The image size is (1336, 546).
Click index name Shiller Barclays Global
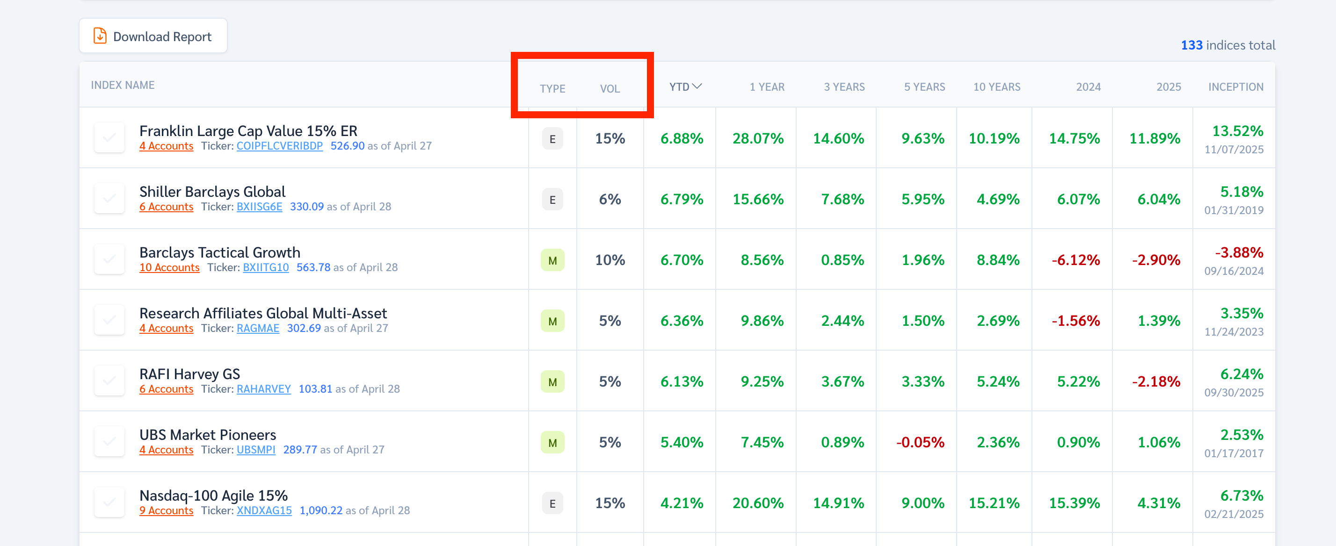click(x=212, y=191)
